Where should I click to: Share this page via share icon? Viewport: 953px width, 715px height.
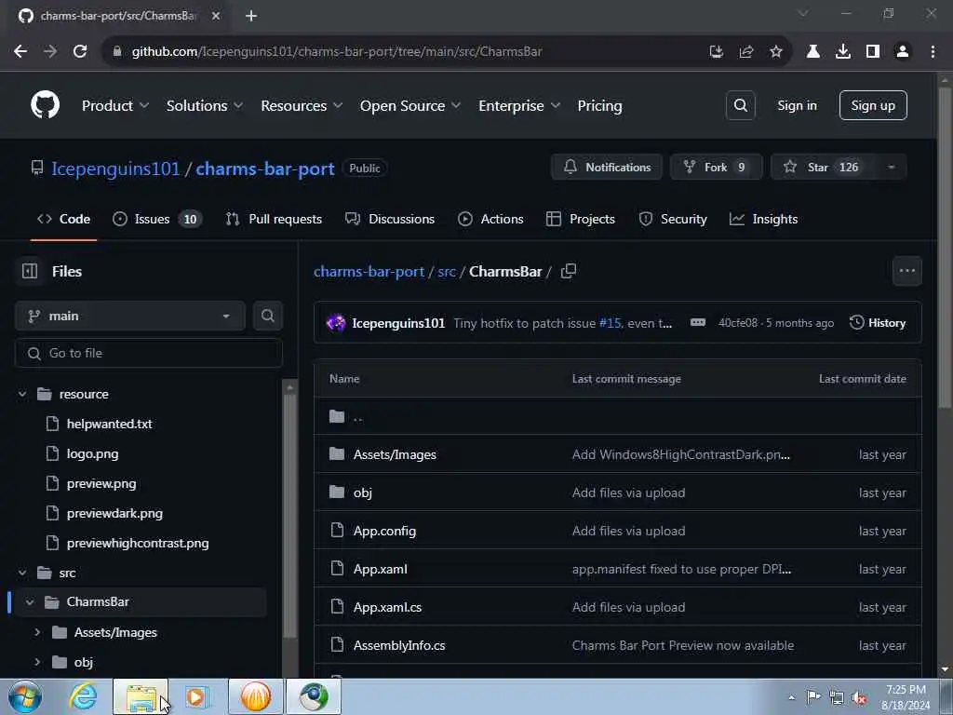[746, 52]
